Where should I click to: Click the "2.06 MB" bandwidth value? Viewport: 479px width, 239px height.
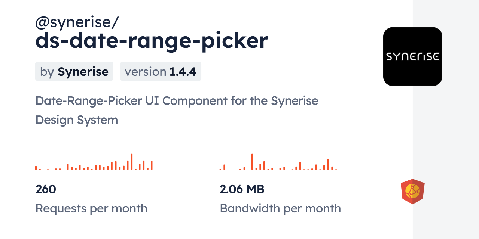pyautogui.click(x=242, y=189)
